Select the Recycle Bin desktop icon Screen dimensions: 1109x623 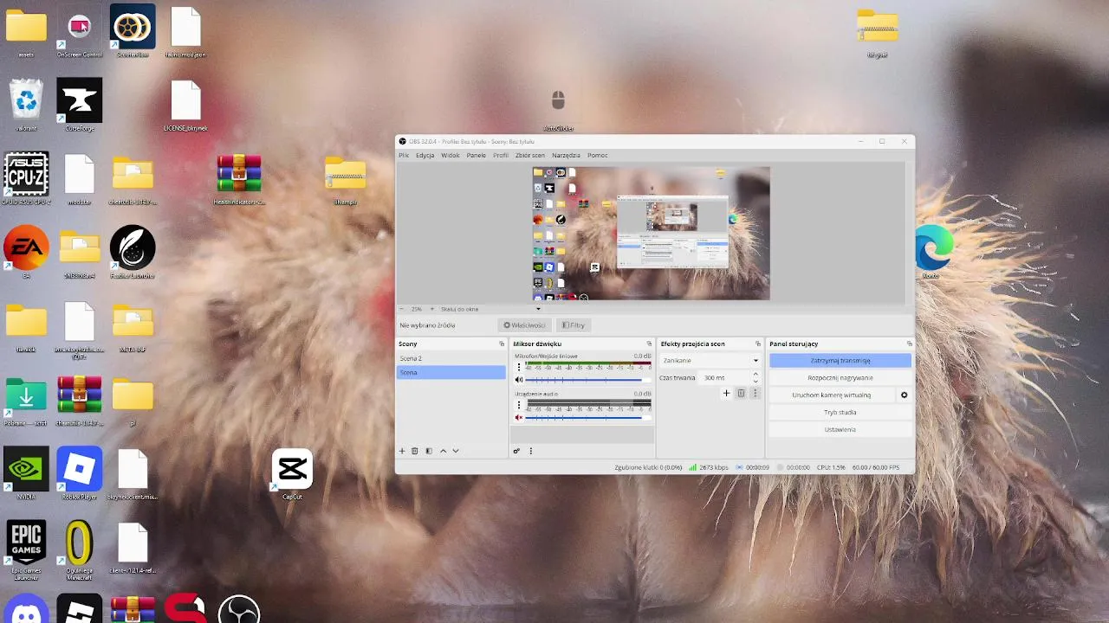[26, 105]
